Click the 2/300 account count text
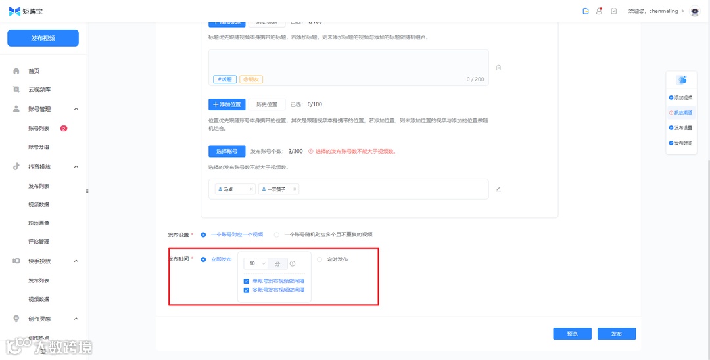The image size is (710, 360). pos(295,152)
